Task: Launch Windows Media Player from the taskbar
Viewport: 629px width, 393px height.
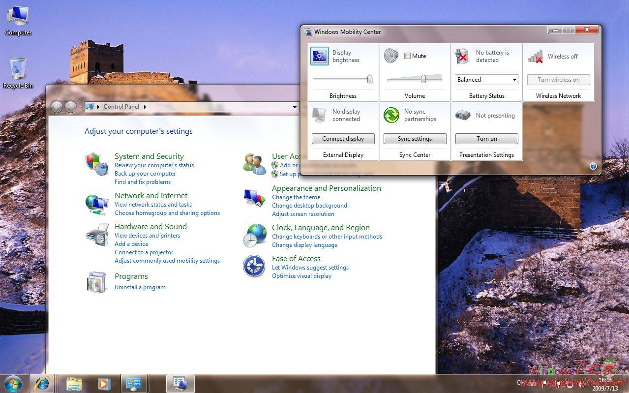Action: coord(103,384)
